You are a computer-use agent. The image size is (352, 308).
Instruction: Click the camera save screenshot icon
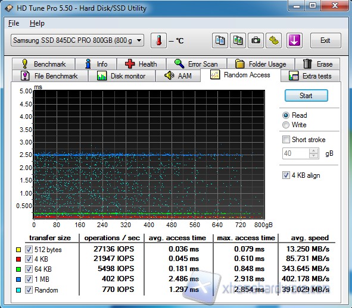click(256, 40)
